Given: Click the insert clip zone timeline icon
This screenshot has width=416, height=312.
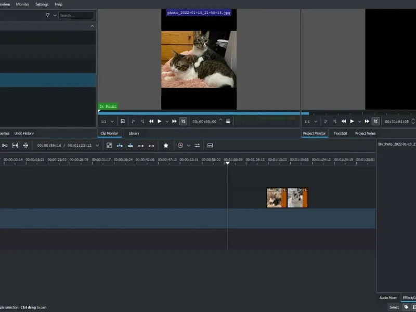Looking at the screenshot, I should pyautogui.click(x=119, y=146).
